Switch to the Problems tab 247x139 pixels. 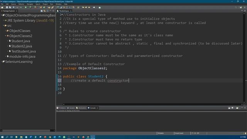click(x=61, y=108)
